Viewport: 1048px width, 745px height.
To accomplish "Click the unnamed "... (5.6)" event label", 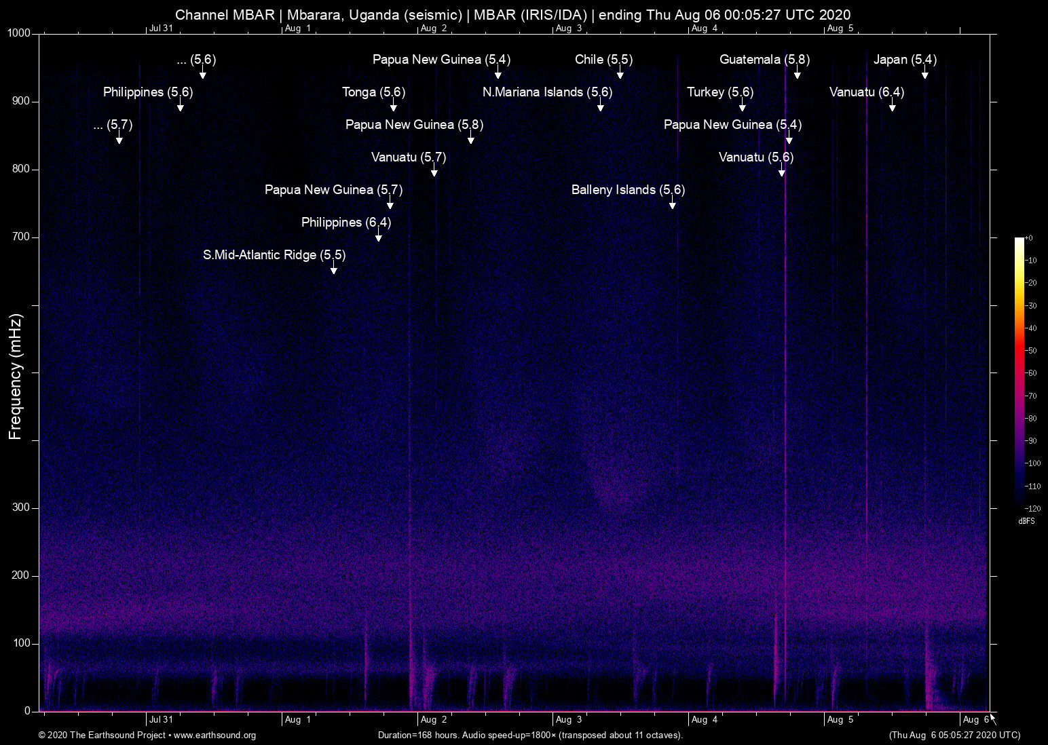I will (196, 60).
